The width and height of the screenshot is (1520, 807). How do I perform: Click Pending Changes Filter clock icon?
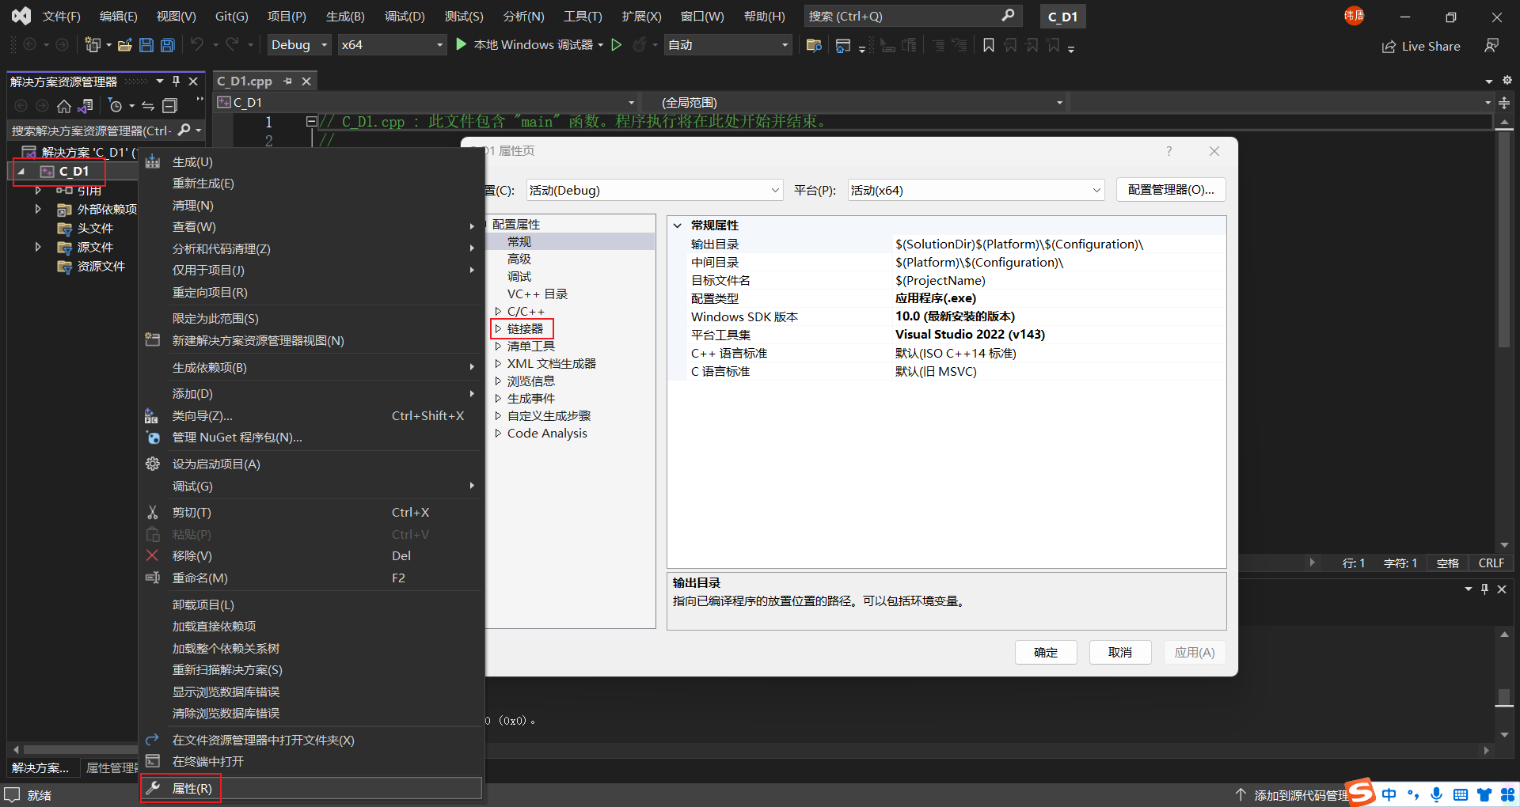point(116,106)
